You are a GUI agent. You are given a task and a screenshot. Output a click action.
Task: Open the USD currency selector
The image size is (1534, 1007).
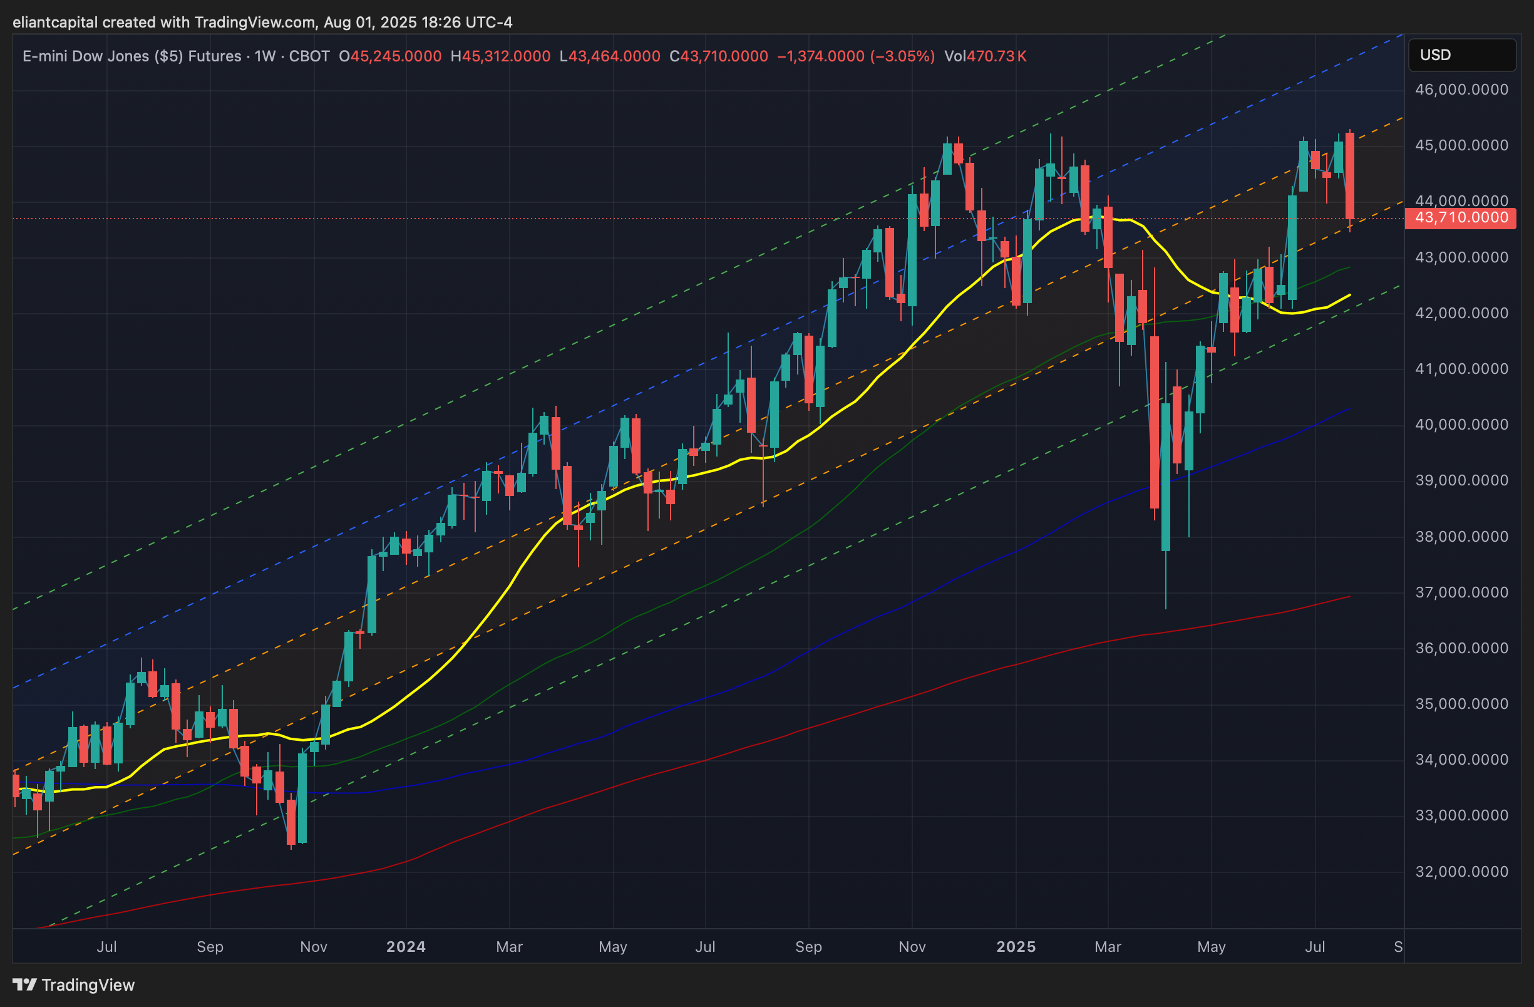point(1461,55)
